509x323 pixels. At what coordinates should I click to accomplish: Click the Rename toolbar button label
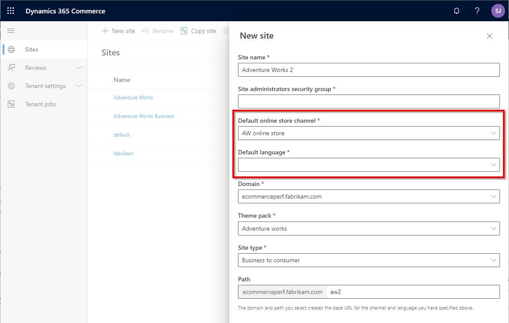click(163, 31)
